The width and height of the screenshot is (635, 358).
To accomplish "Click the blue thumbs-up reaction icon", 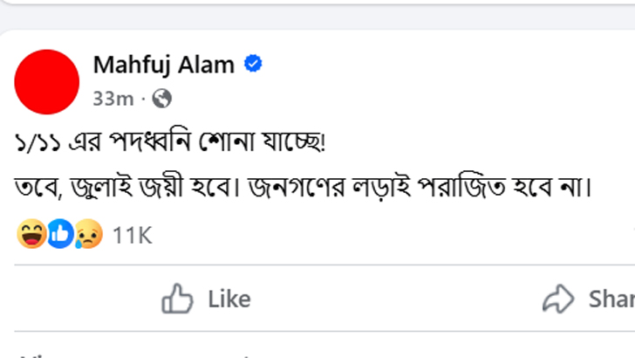I will coord(60,234).
